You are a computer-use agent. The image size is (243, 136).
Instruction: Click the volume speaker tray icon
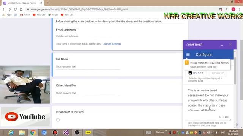[x=217, y=133]
